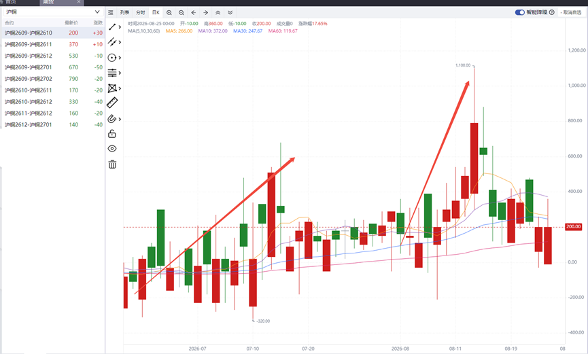The width and height of the screenshot is (588, 354).
Task: Switch to the 日K chart tab
Action: click(156, 13)
